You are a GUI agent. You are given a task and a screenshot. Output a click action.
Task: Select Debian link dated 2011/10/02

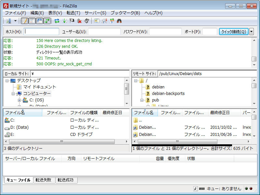(x=192, y=127)
